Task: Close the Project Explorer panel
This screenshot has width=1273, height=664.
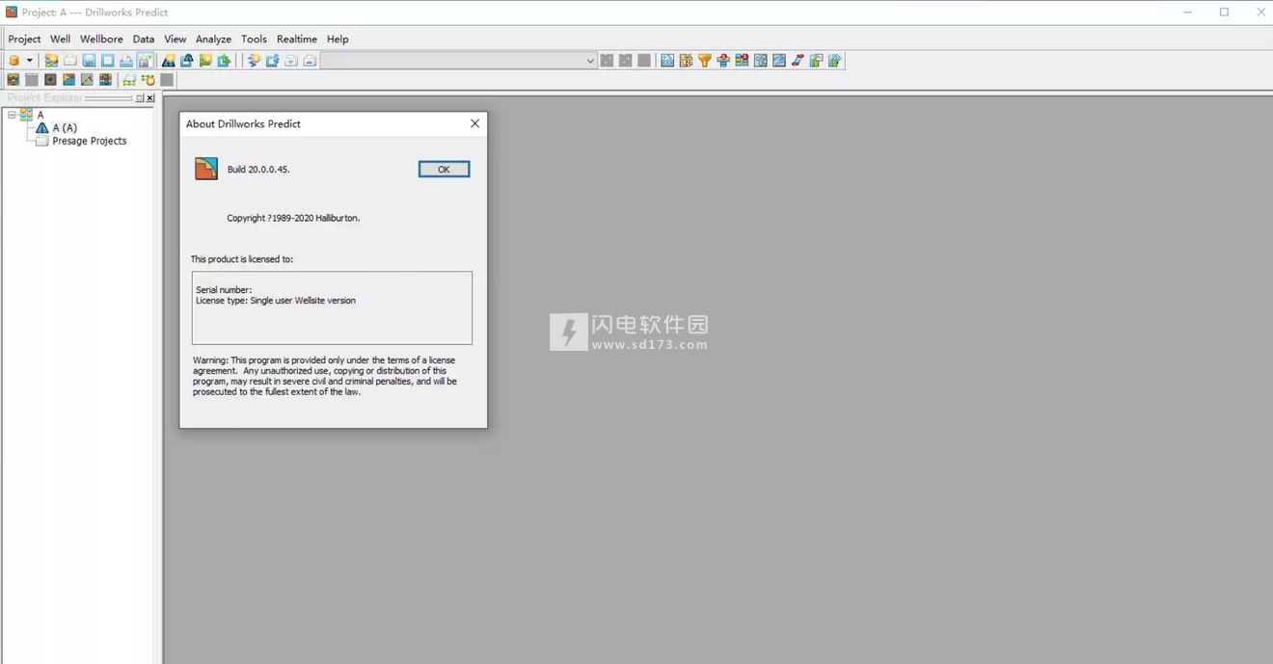Action: [x=150, y=98]
